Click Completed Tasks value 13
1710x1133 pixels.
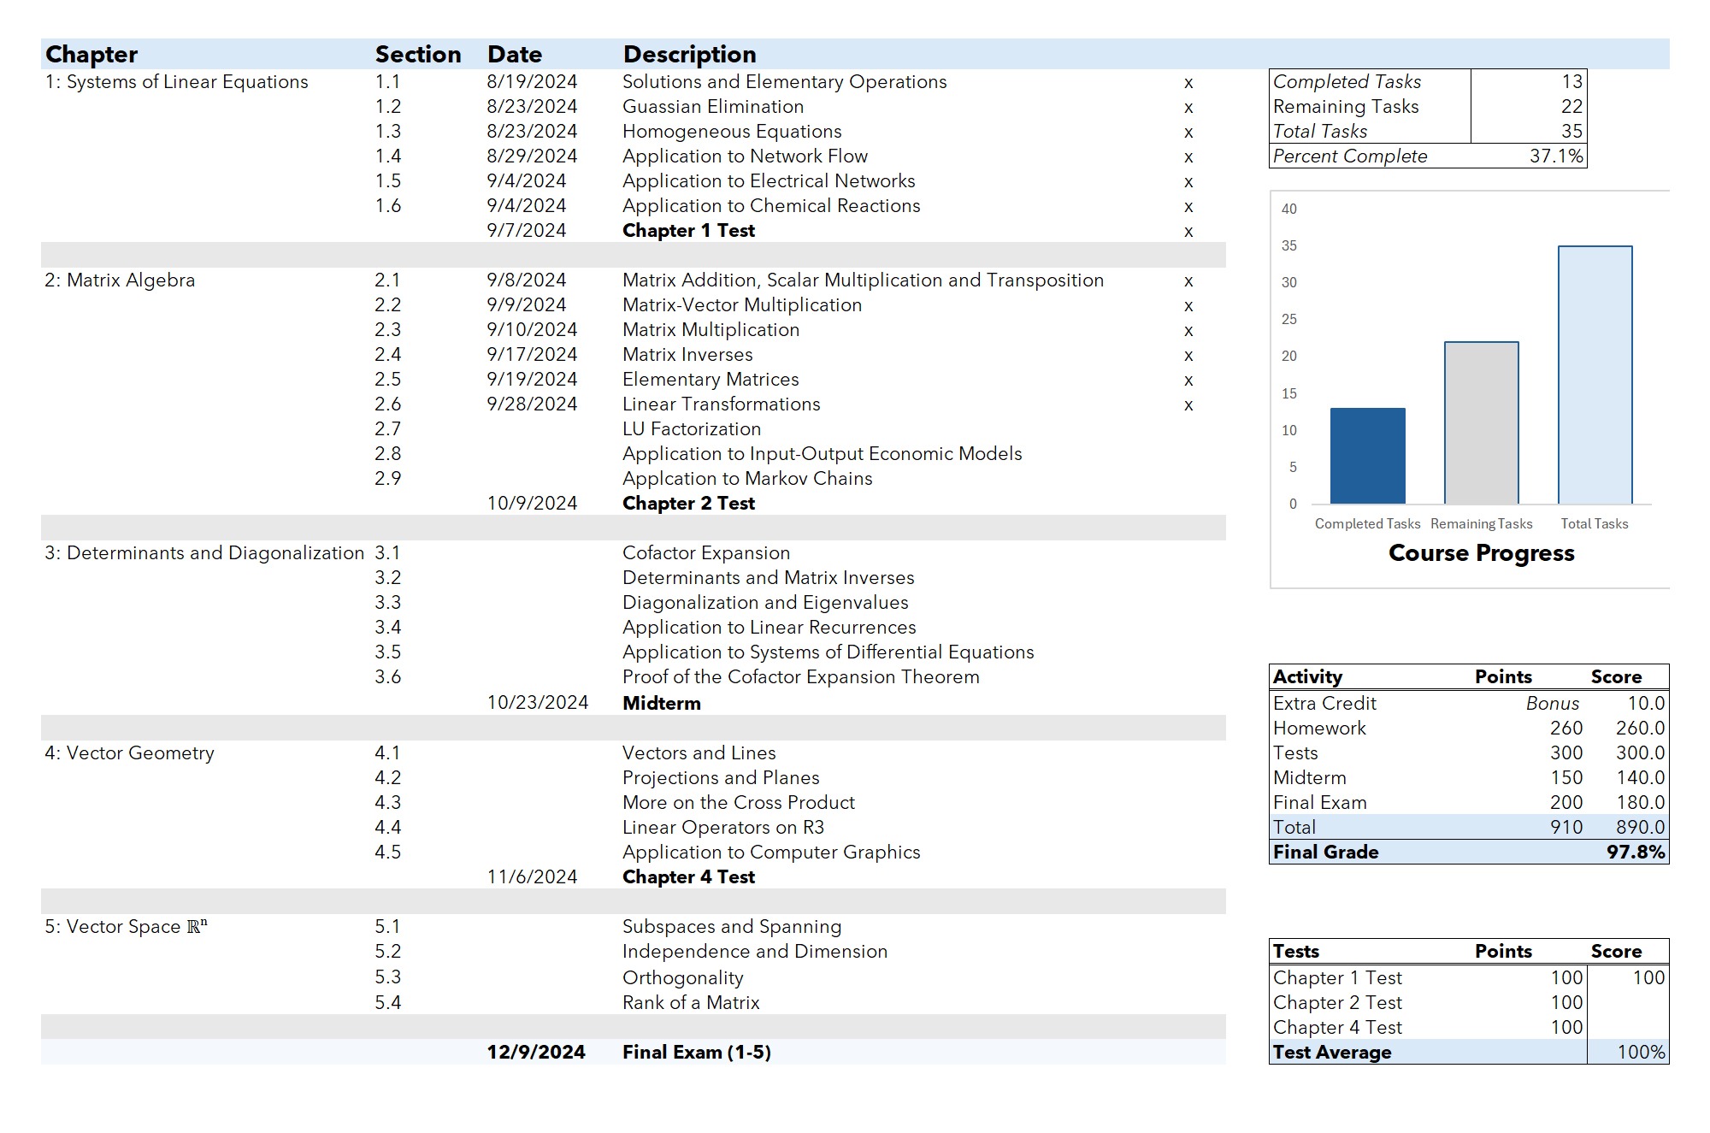click(x=1571, y=82)
